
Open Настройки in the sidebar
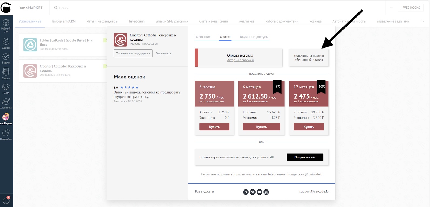tap(6, 134)
